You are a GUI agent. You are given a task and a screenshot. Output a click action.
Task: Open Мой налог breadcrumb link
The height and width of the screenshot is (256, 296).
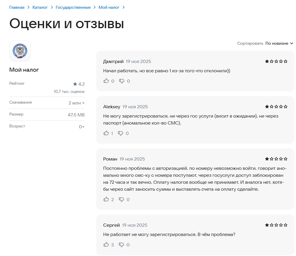pos(109,7)
